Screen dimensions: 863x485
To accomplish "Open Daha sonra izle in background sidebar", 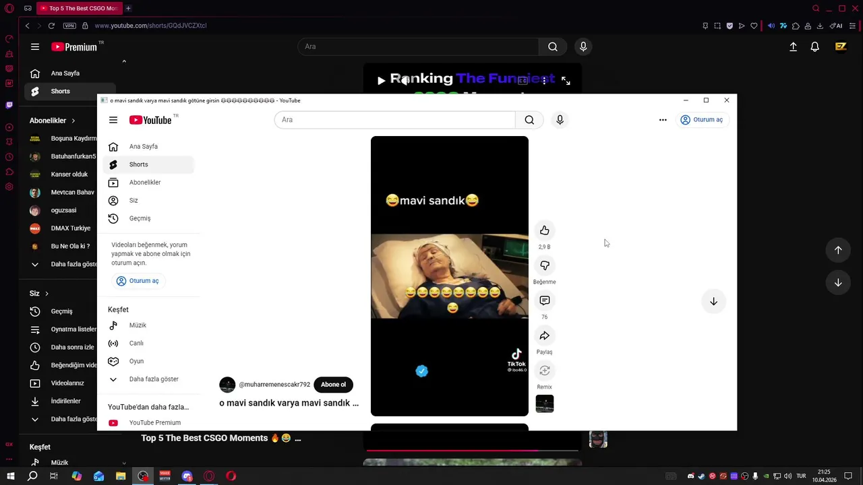I will (61, 348).
